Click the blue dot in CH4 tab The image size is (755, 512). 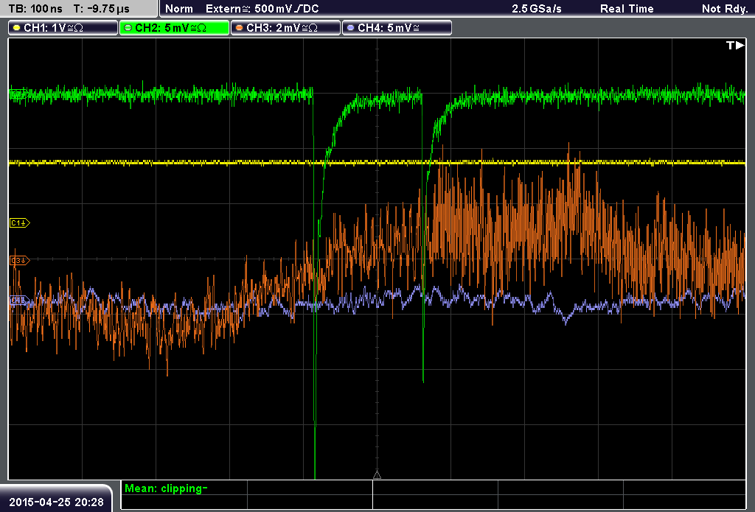350,28
